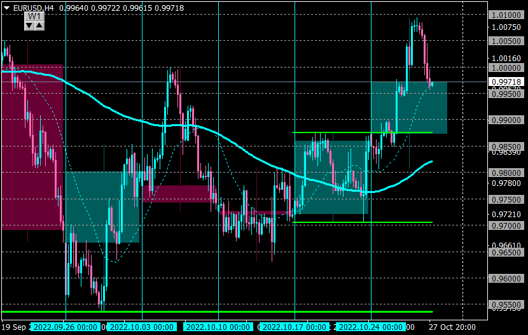Click the 0.99000 price level label

click(x=506, y=120)
